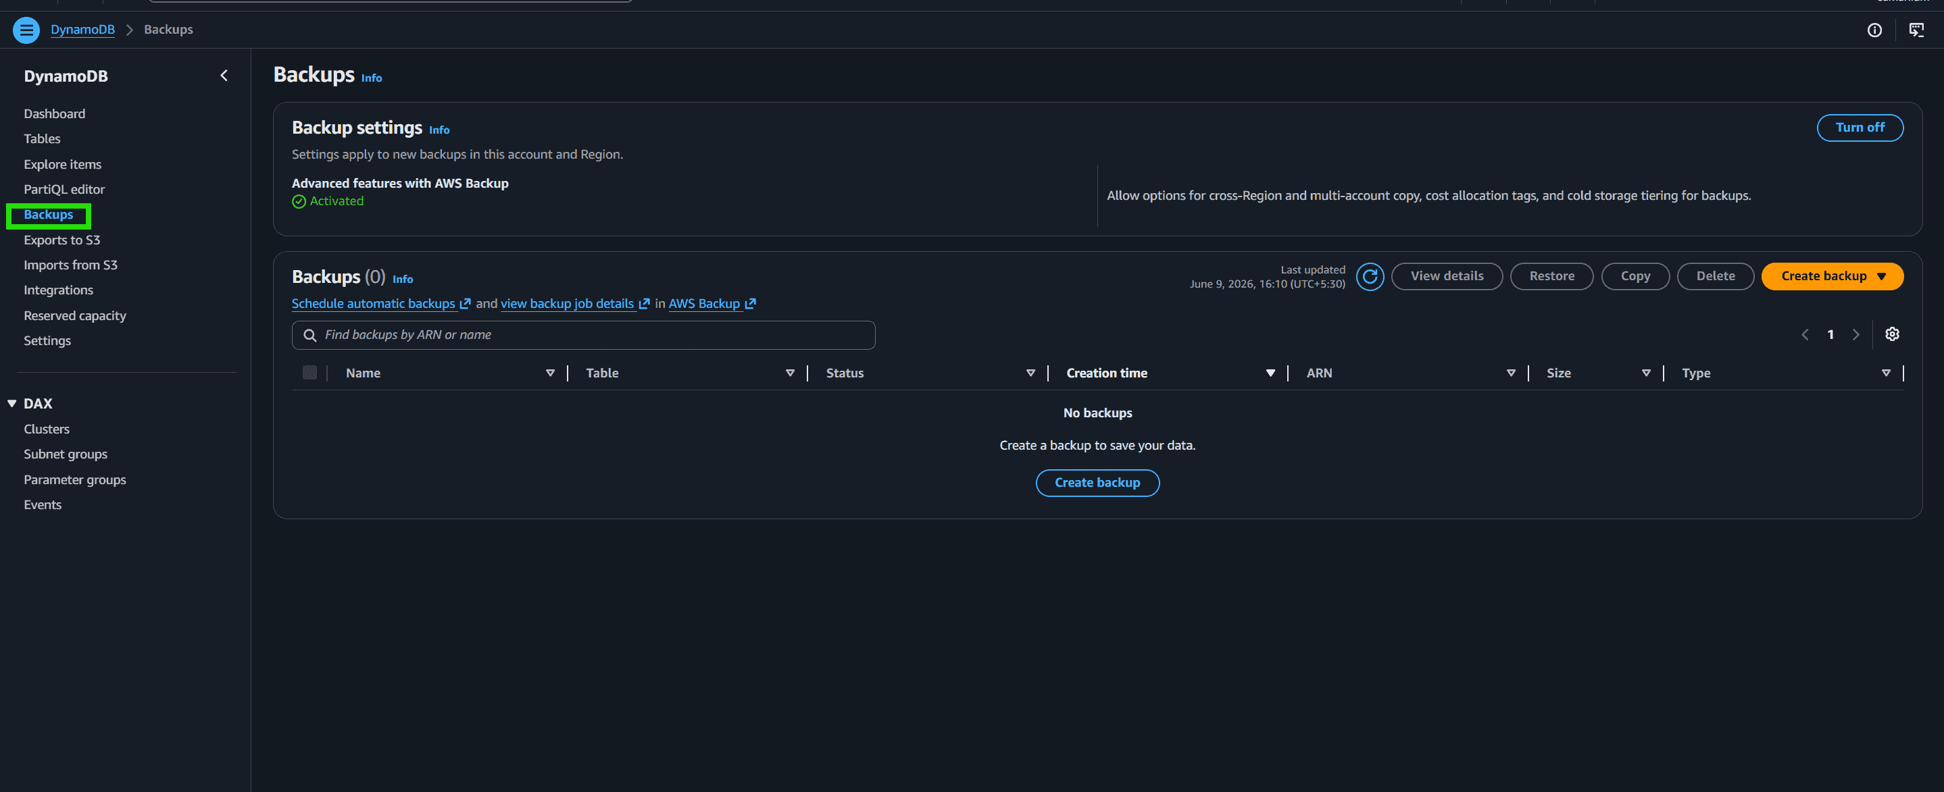Click the Backups breadcrumb text

168,30
